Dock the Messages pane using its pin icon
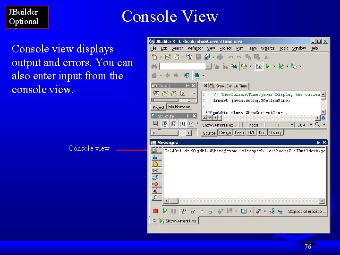The image size is (340, 255). 318,143
